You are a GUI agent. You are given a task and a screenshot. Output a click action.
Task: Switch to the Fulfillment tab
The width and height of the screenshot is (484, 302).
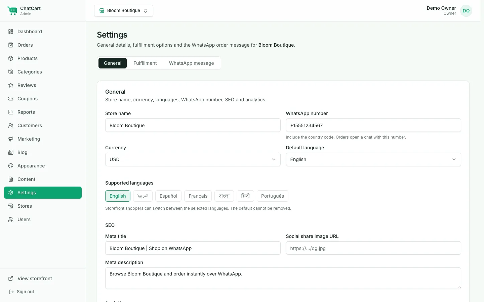point(145,63)
